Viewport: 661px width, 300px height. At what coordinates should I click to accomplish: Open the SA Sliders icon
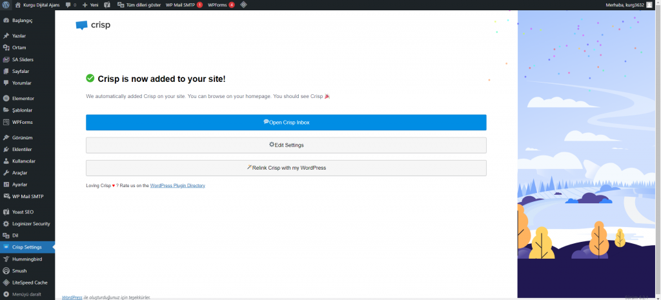tap(6, 59)
